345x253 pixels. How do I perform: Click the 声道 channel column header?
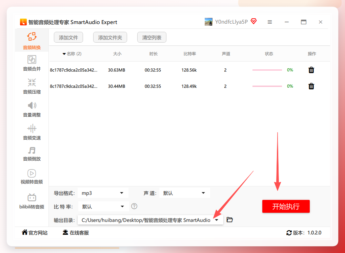226,54
